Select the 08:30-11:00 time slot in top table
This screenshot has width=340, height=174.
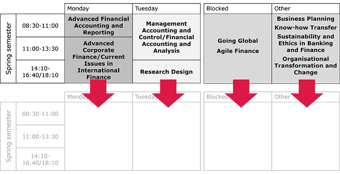click(40, 26)
